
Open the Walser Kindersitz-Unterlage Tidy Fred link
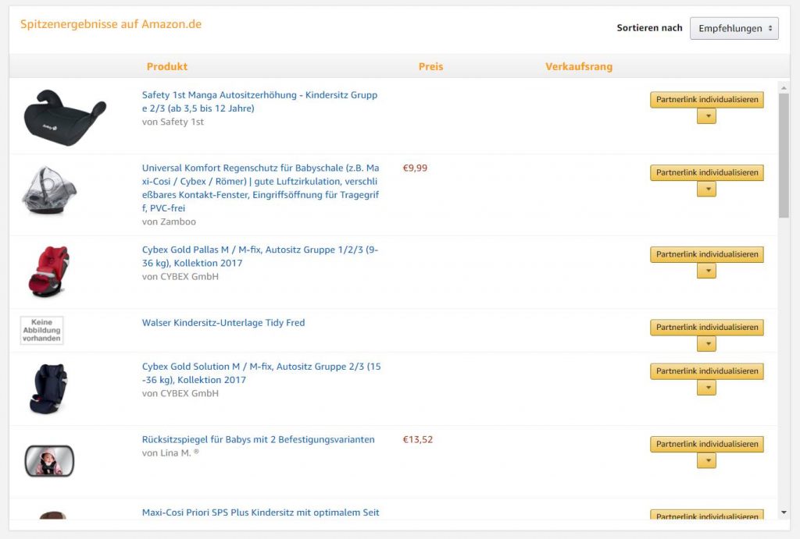[223, 322]
